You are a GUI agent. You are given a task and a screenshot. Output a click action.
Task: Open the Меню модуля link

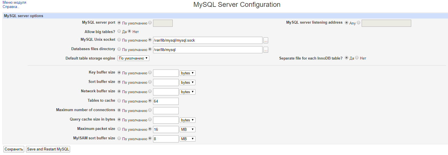pos(14,2)
